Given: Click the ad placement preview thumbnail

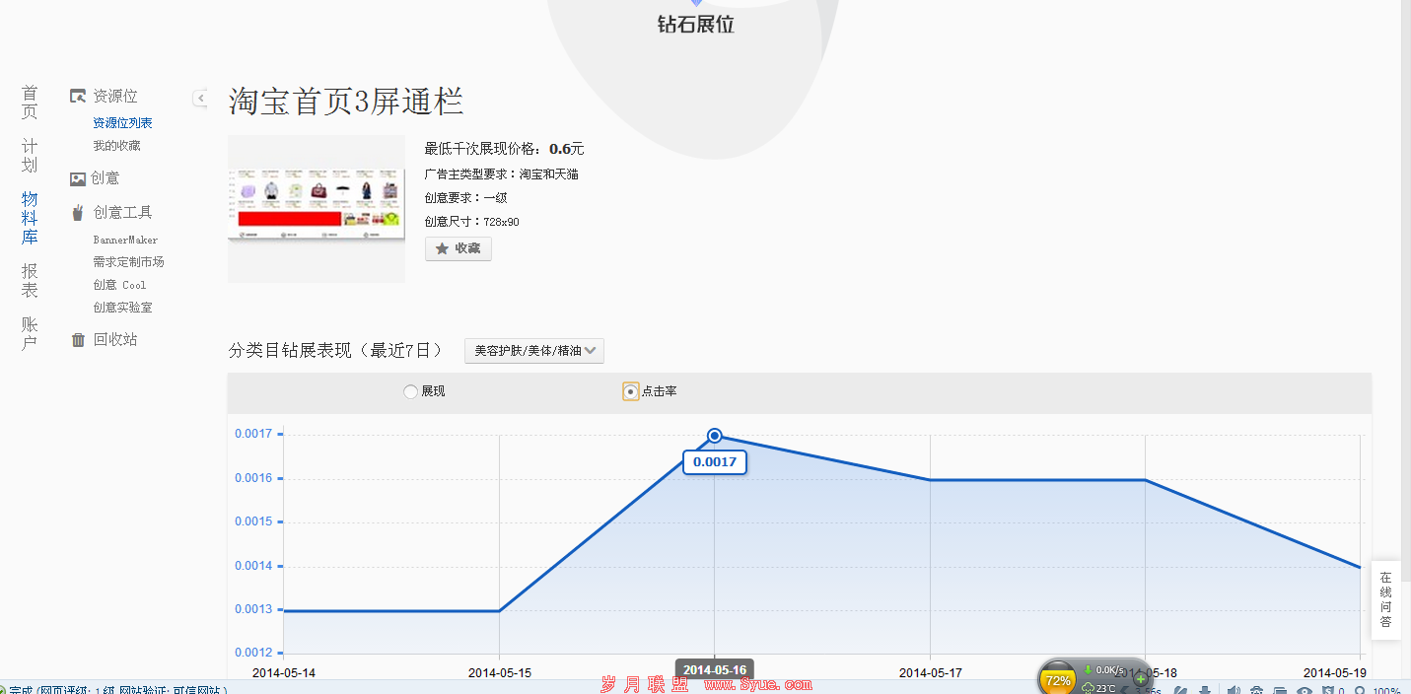Looking at the screenshot, I should (317, 209).
